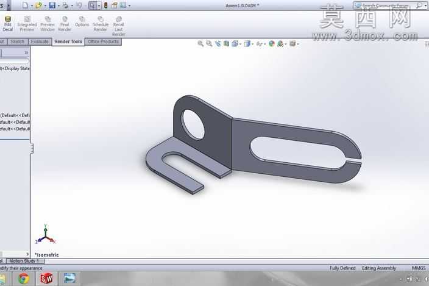The image size is (429, 286).
Task: Expand the quick-toolbar Options dropdown arrow
Action: [x=129, y=5]
